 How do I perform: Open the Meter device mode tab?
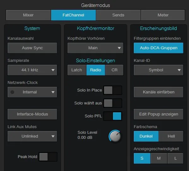tap(163, 15)
